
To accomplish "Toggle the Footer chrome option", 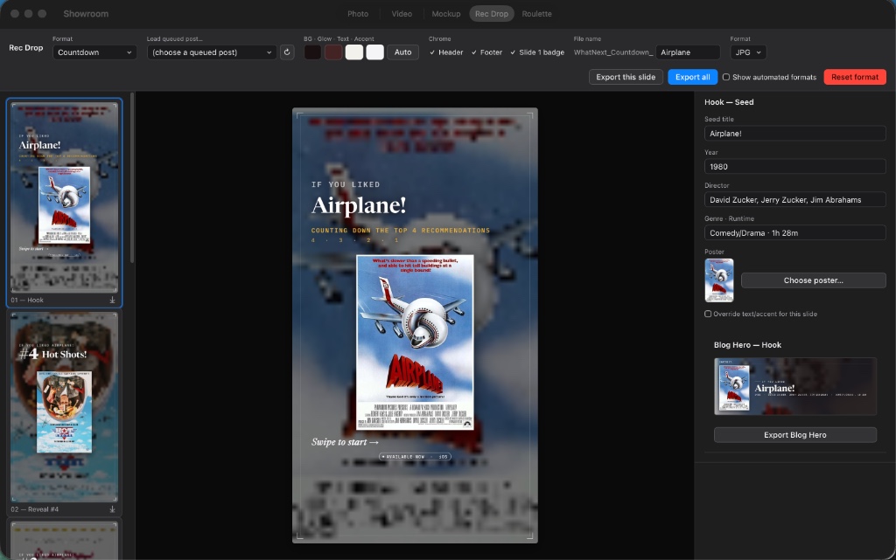I will (486, 52).
